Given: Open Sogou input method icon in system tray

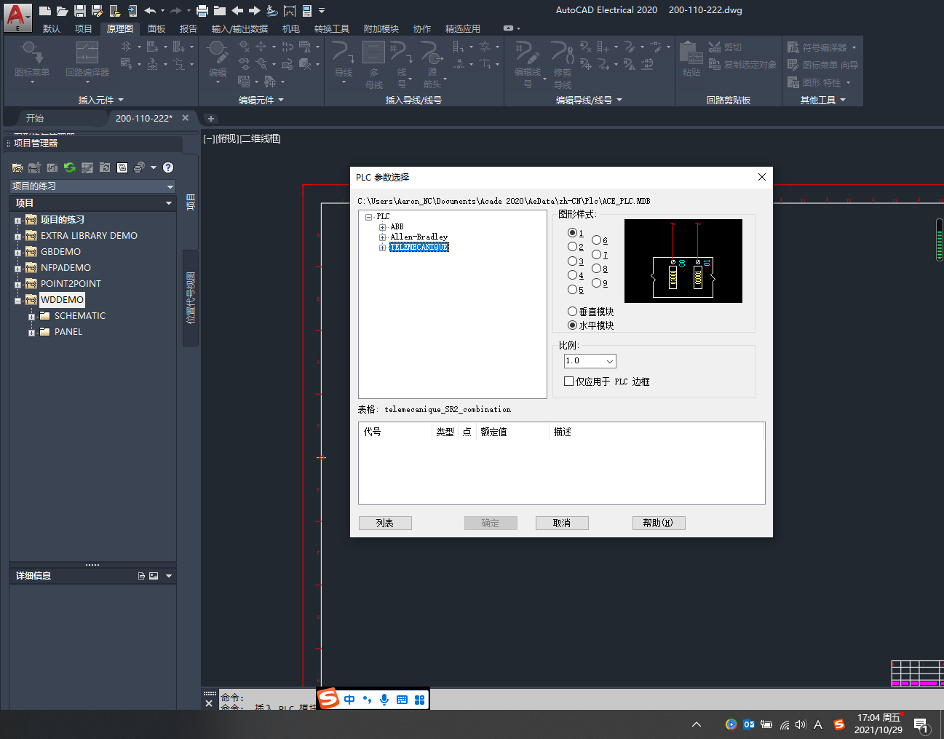Looking at the screenshot, I should [838, 724].
